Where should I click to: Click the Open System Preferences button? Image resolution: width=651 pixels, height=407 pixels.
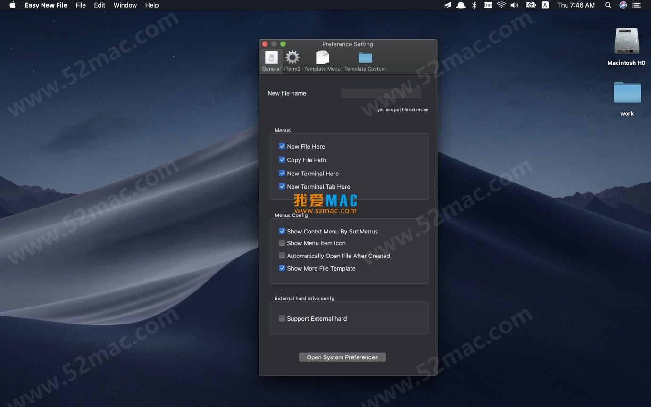point(342,357)
